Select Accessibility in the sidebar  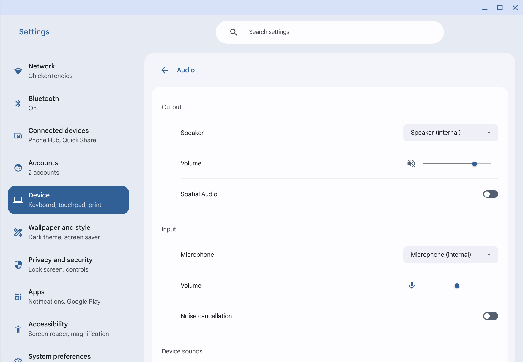68,329
